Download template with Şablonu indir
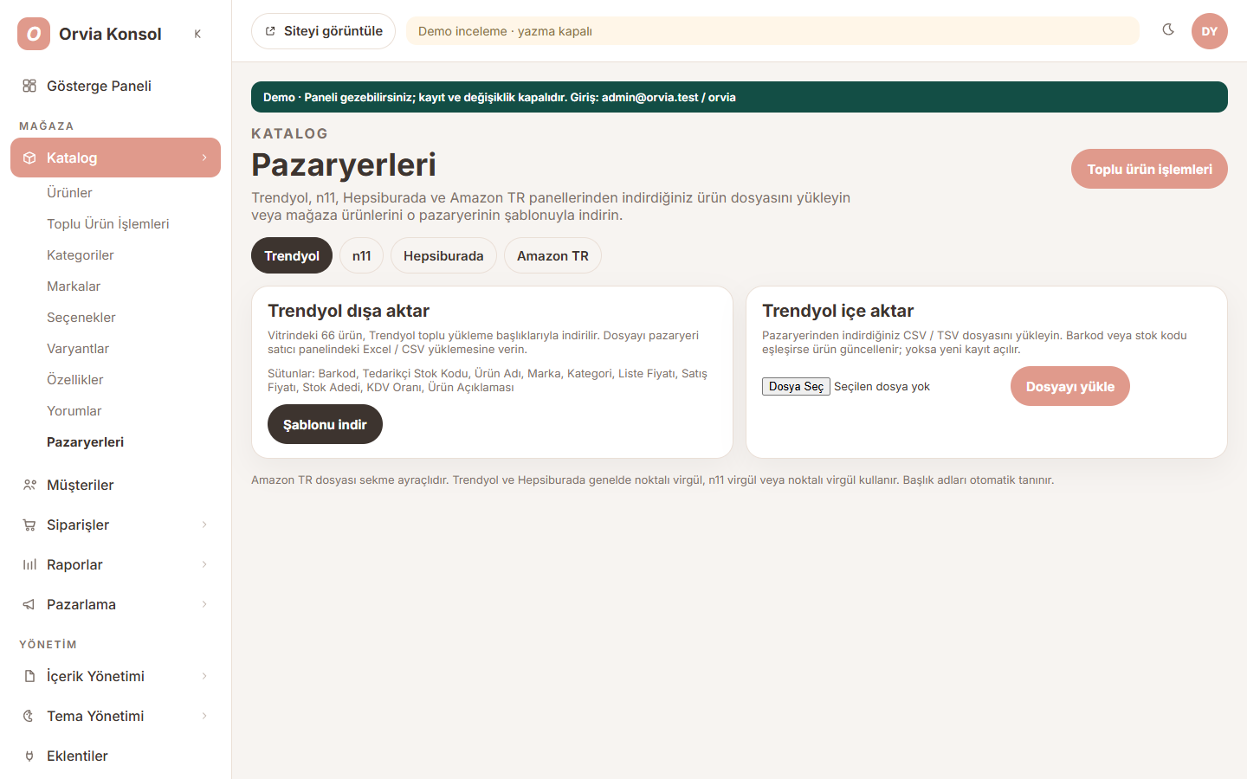 point(325,424)
